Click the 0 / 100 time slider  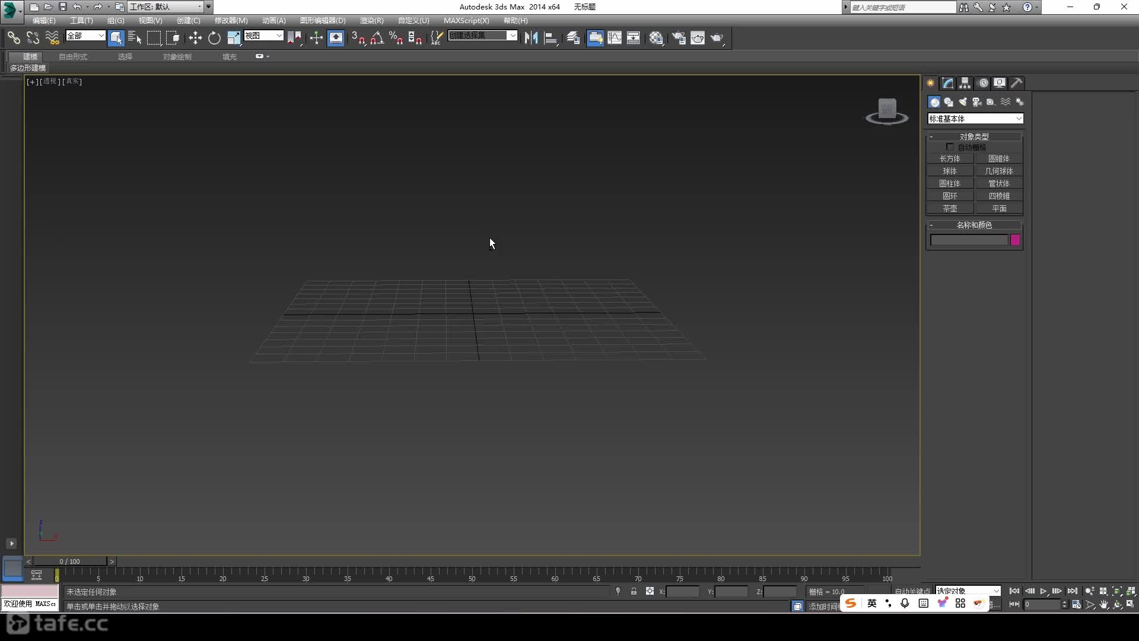pos(70,561)
